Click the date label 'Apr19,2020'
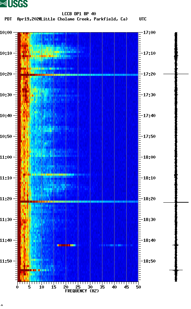This screenshot has height=309, width=191. (29, 19)
